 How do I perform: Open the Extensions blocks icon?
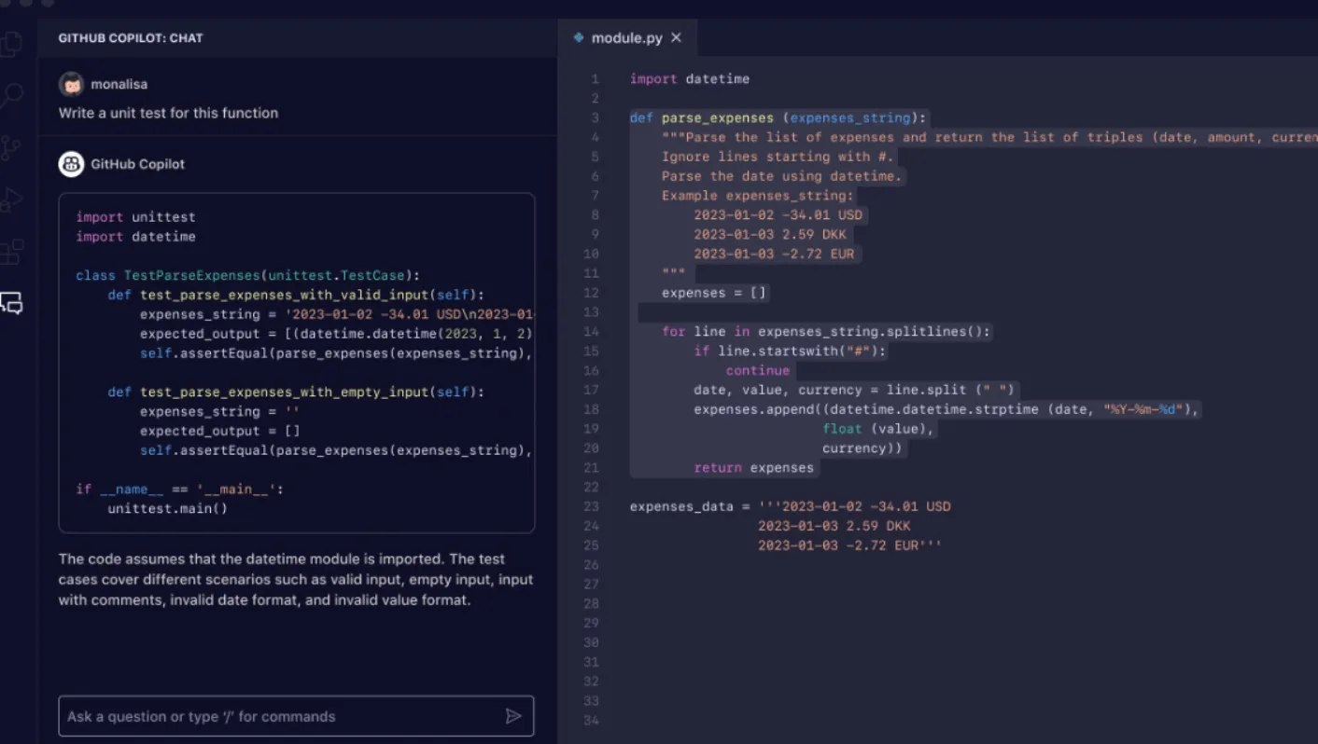11,252
